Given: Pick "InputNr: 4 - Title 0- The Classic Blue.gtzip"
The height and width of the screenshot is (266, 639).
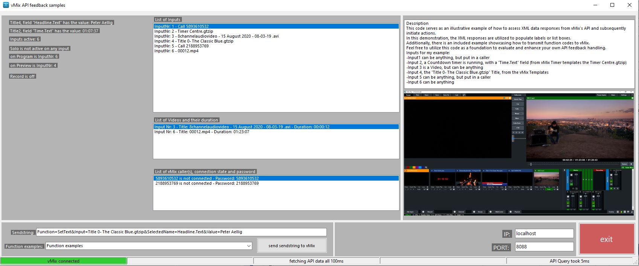Looking at the screenshot, I should pyautogui.click(x=194, y=41).
